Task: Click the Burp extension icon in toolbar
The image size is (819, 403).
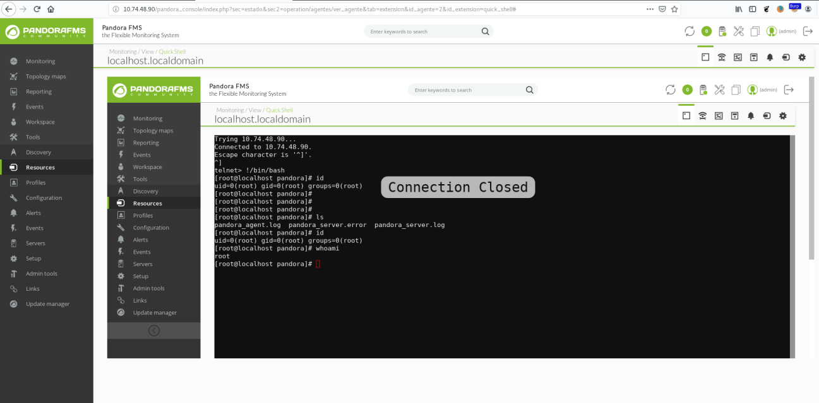Action: coord(794,8)
